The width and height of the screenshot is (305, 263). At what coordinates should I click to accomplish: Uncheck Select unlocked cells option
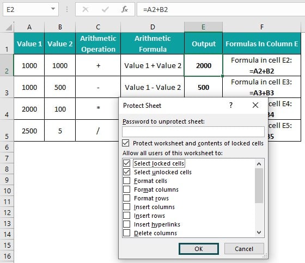pyautogui.click(x=126, y=172)
